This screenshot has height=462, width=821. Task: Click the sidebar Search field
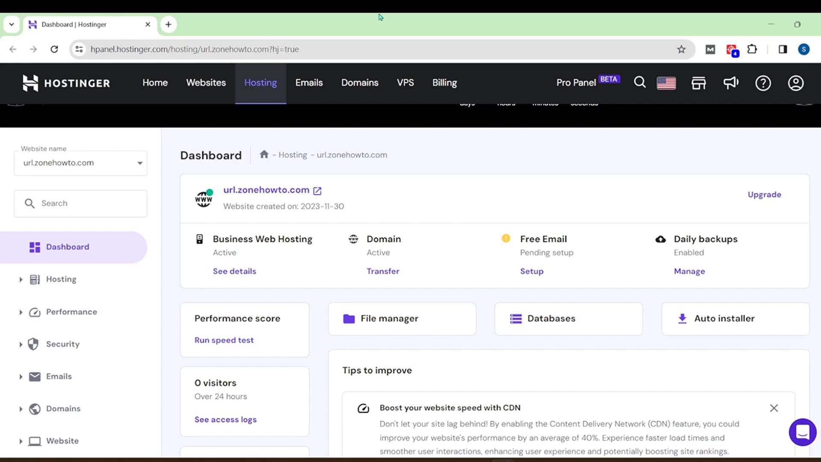[81, 204]
